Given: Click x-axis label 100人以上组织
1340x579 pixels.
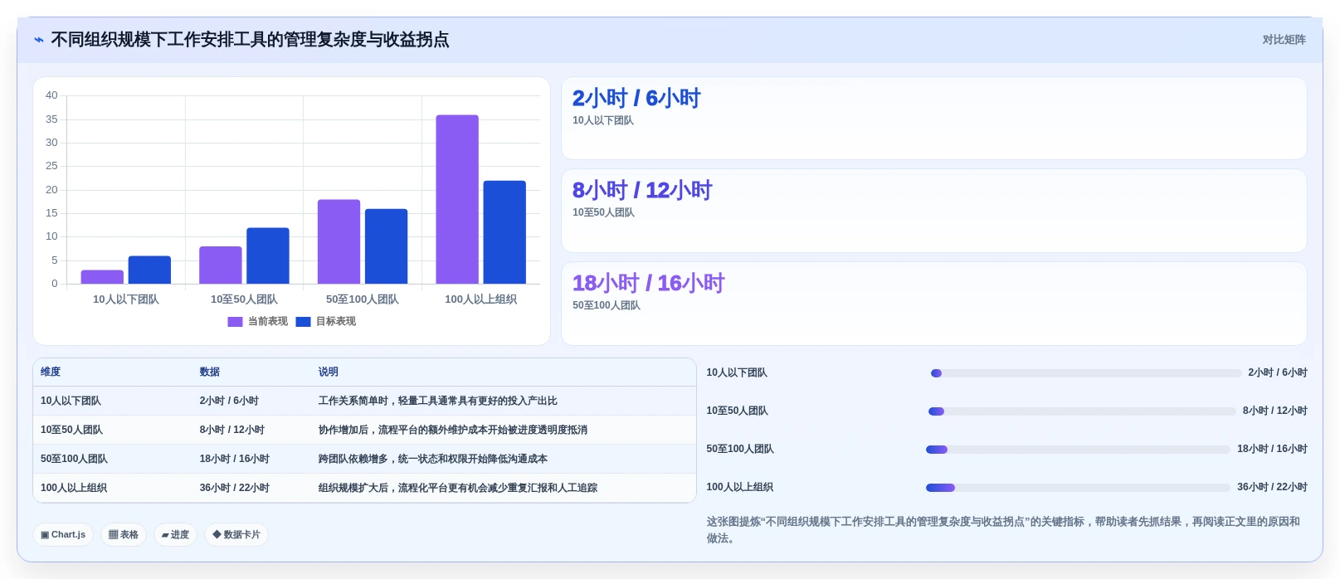Looking at the screenshot, I should [x=481, y=299].
